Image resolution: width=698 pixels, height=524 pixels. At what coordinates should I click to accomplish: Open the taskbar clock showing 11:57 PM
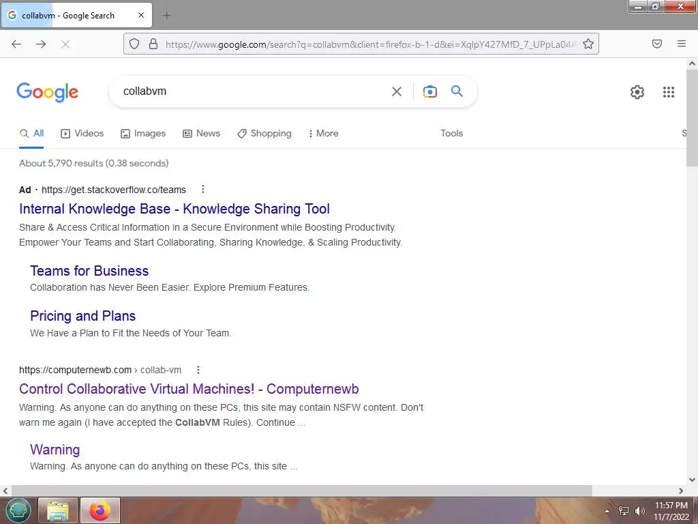click(671, 511)
